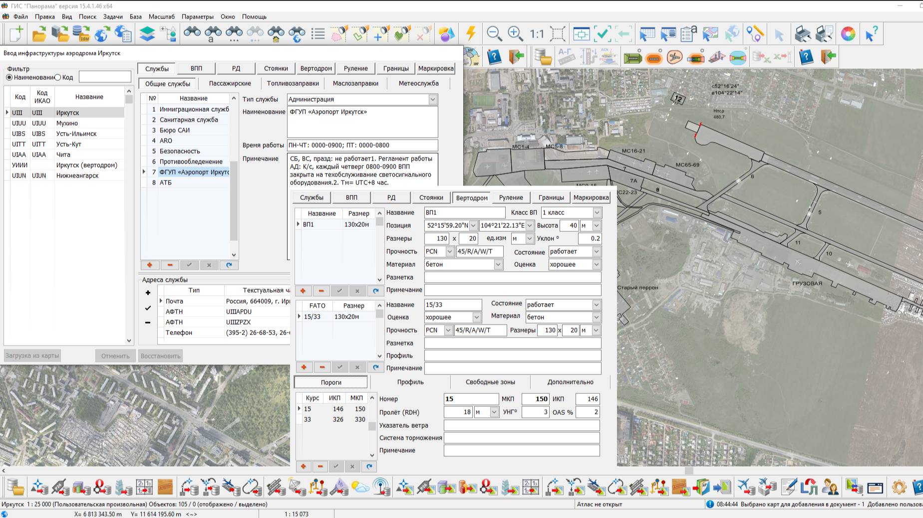923x518 pixels.
Task: Select the Код filter radio button
Action: [58, 77]
